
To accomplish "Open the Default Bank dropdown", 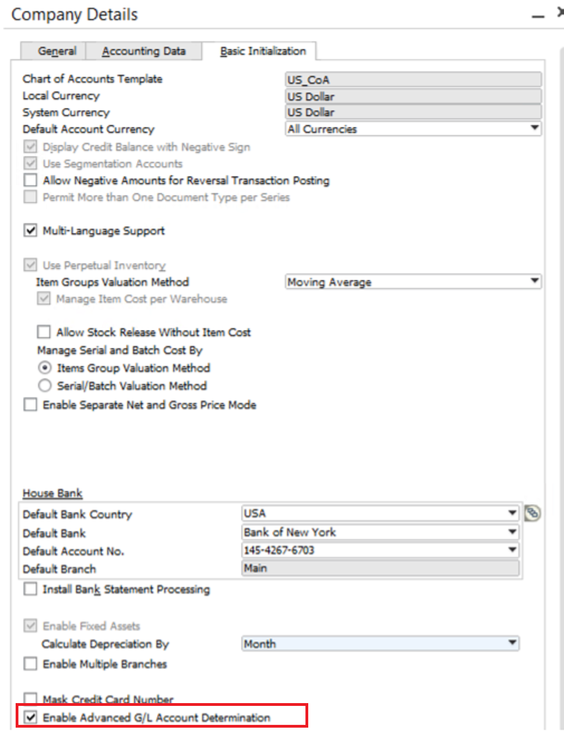I will coord(512,532).
